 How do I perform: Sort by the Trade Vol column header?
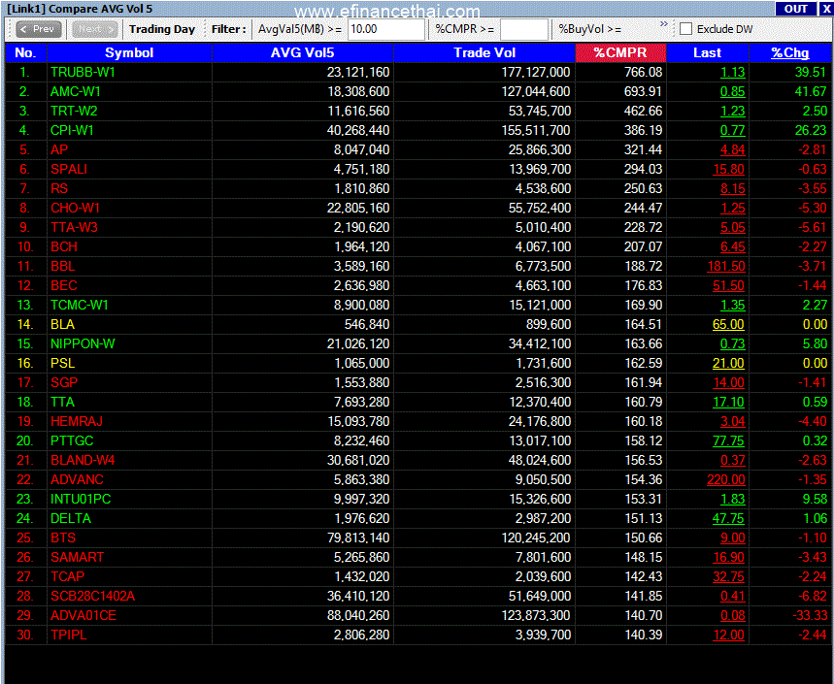(484, 52)
